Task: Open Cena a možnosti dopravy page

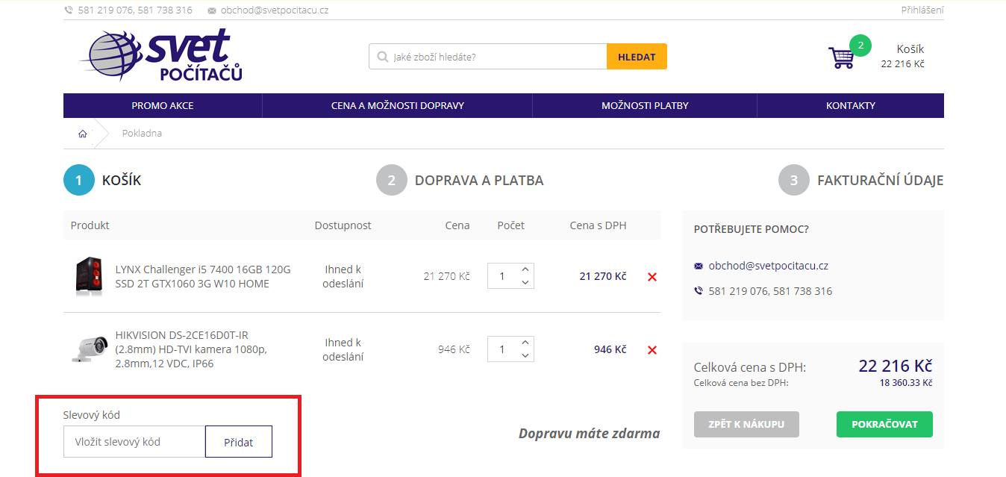Action: pyautogui.click(x=397, y=106)
